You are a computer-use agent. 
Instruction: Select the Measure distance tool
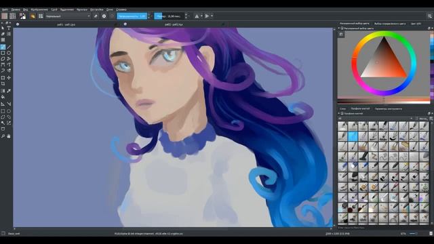[x=9, y=104]
